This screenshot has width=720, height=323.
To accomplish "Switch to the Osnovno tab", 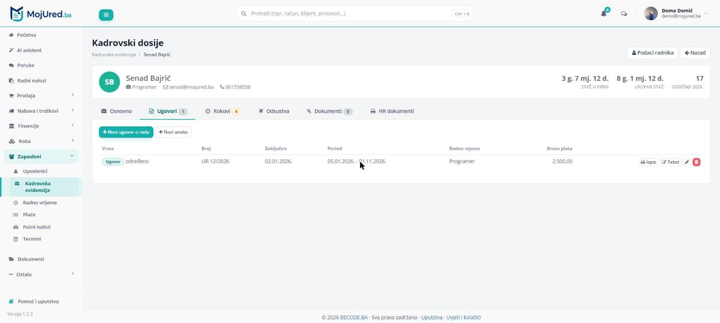I will tap(117, 111).
